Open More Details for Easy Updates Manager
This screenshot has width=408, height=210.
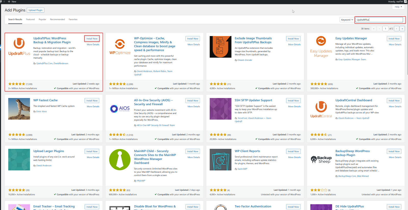coord(395,44)
